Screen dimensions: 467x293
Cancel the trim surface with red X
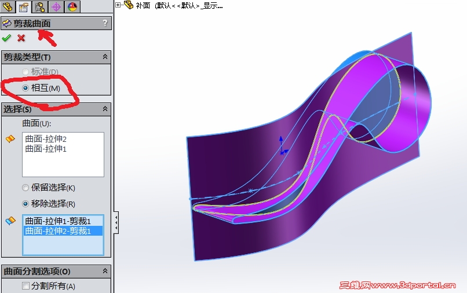tap(21, 38)
